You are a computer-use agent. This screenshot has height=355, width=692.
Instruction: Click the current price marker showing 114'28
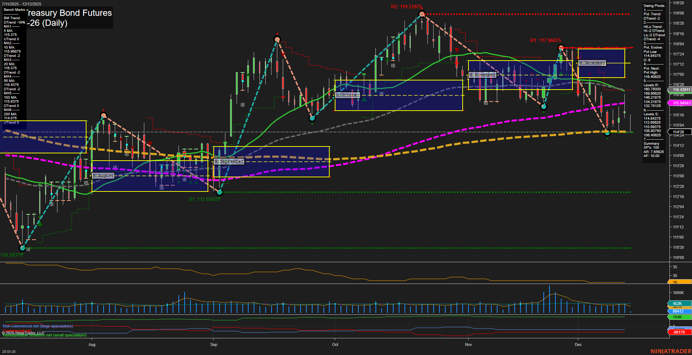[x=679, y=132]
